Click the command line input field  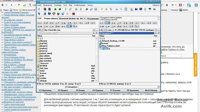[x=118, y=87]
